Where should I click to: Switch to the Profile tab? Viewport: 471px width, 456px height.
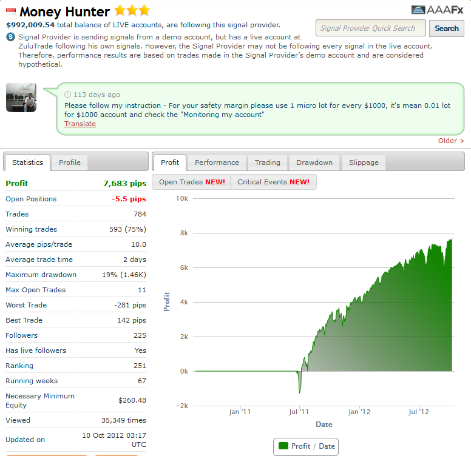[70, 163]
